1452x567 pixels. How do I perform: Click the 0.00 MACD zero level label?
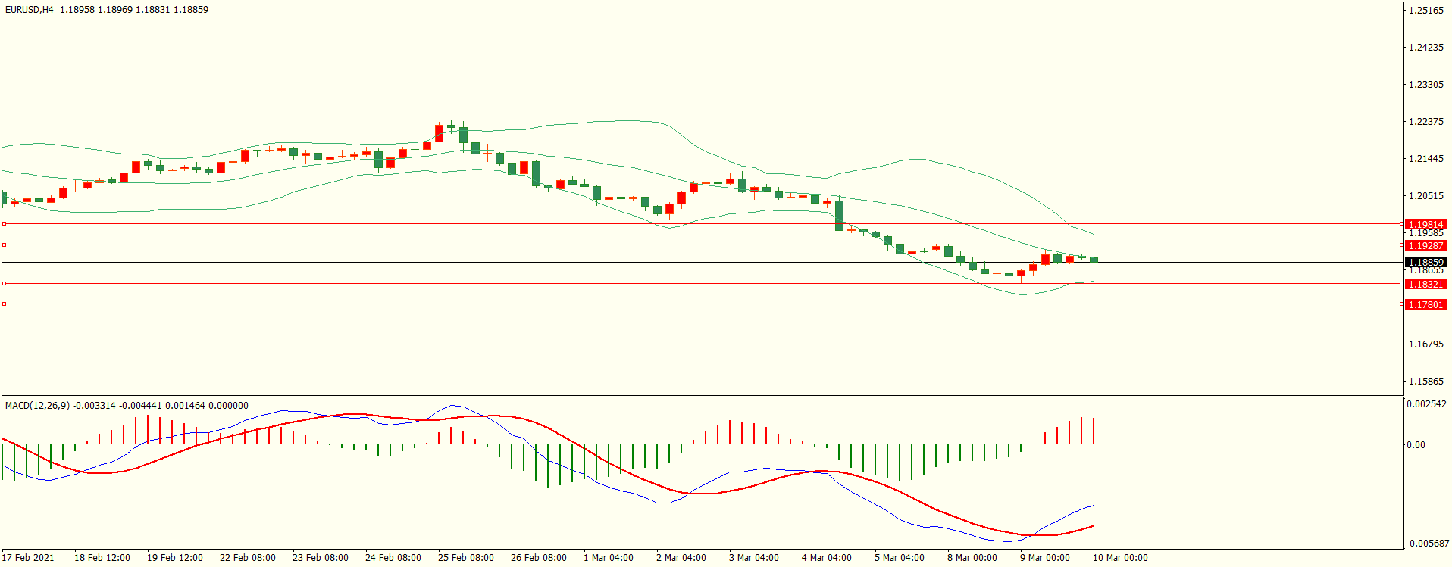click(x=1416, y=445)
